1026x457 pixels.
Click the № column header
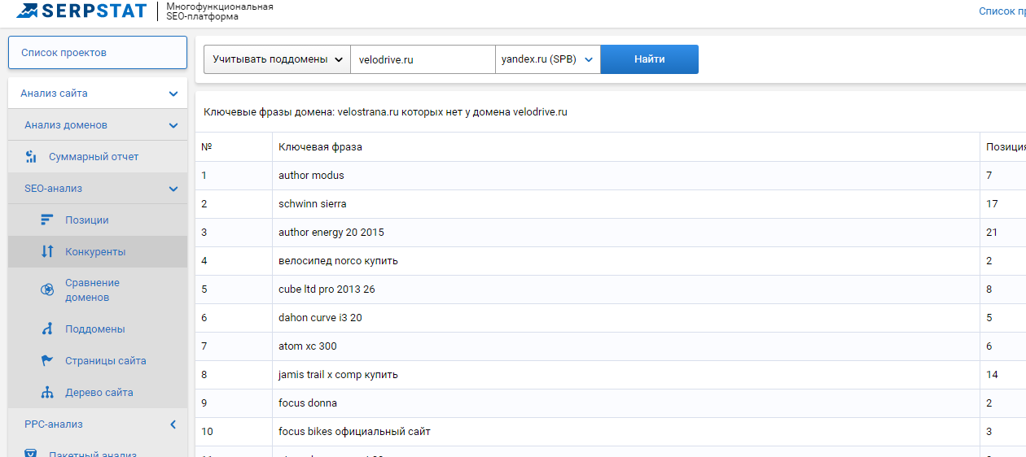[207, 147]
